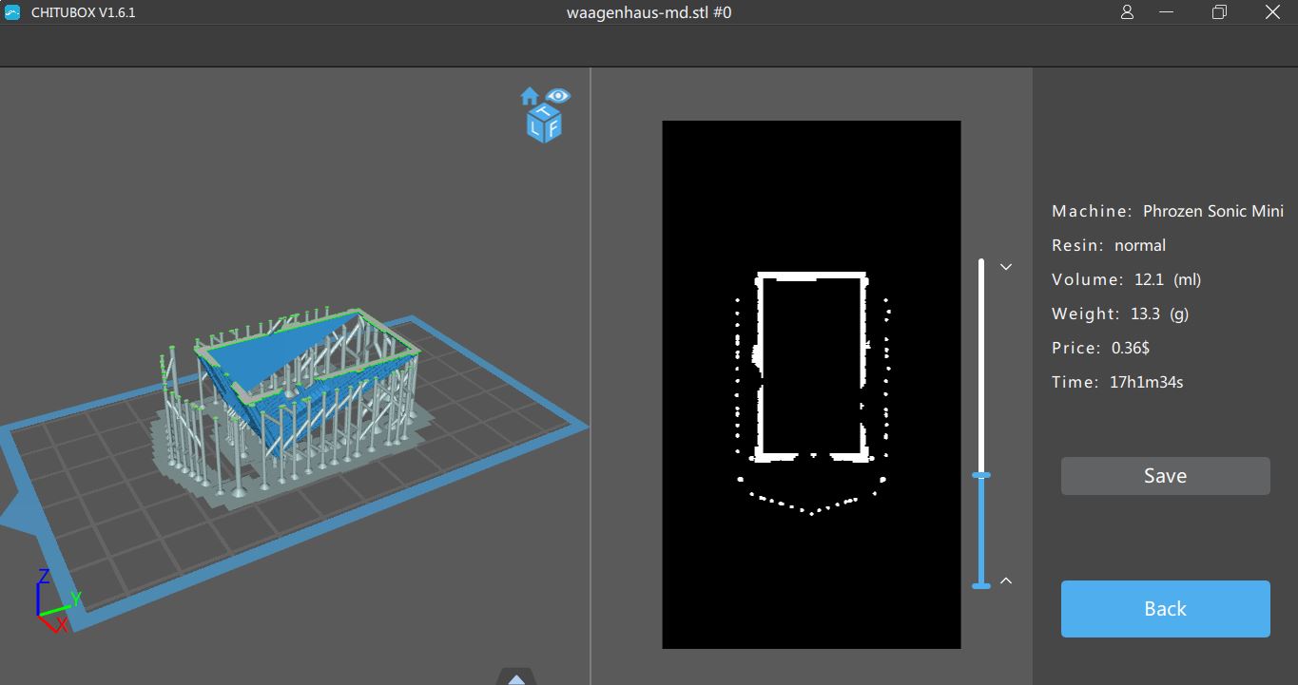Click the layer slider's bottom handle
The image size is (1298, 685).
click(981, 585)
